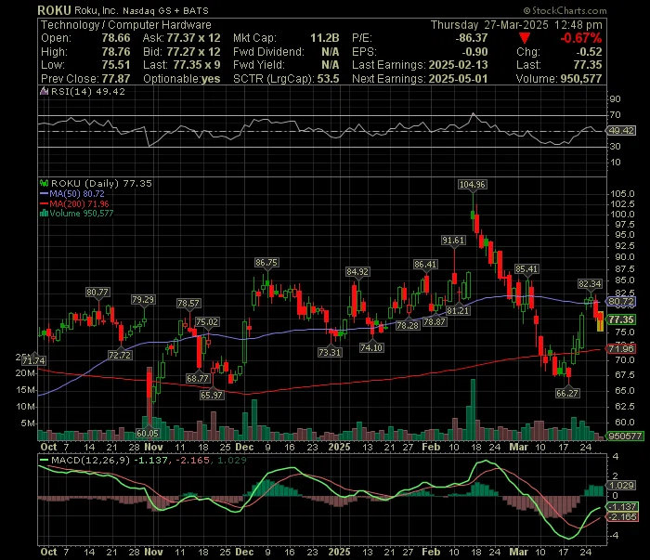Screen dimensions: 650x560
Task: Click the 105.0 price axis label
Action: (x=622, y=193)
